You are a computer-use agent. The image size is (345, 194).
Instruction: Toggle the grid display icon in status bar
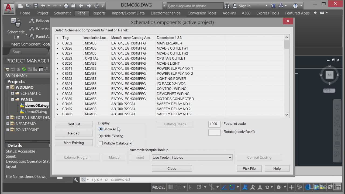(x=171, y=187)
